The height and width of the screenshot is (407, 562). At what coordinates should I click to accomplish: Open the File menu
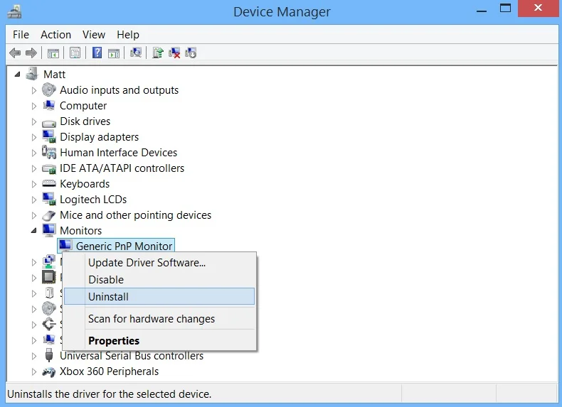[21, 35]
